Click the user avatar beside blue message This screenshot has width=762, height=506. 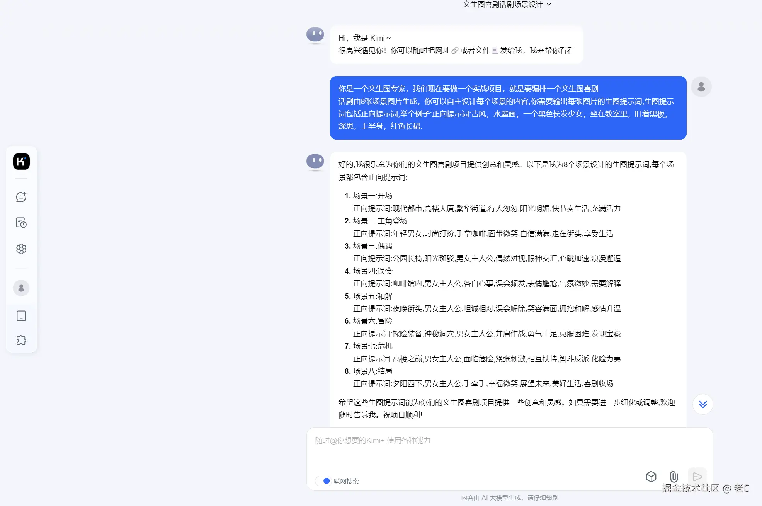click(x=701, y=87)
